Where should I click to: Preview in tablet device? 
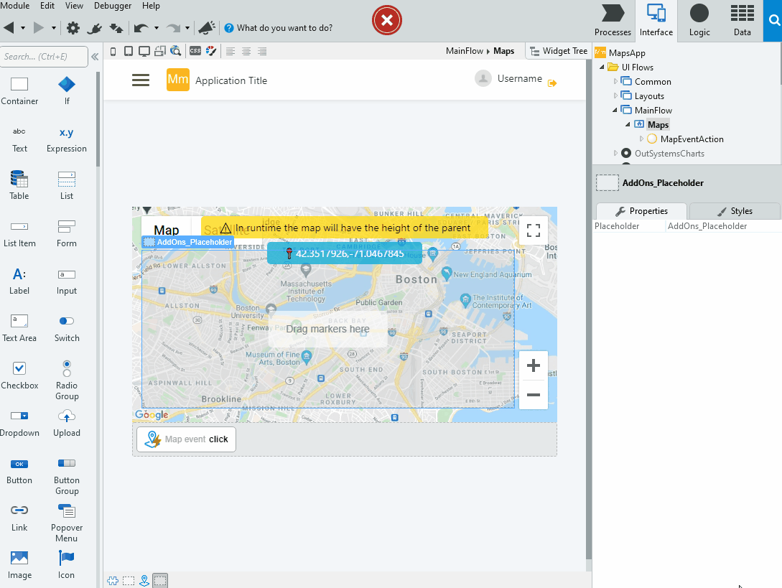128,52
